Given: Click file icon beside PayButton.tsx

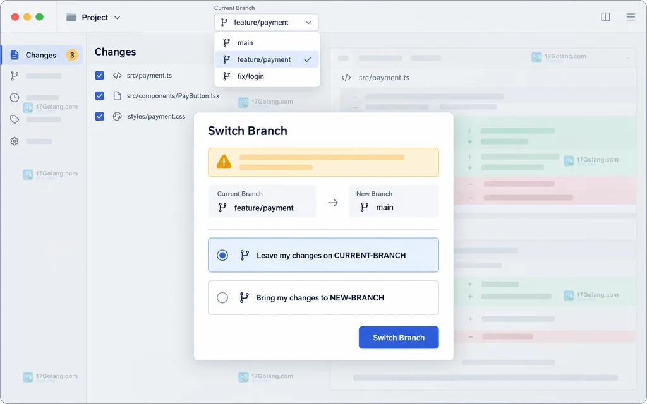Looking at the screenshot, I should (x=117, y=96).
